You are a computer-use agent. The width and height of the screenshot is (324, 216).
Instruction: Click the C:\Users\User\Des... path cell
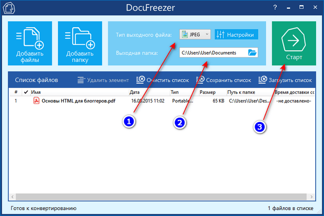tap(249, 101)
